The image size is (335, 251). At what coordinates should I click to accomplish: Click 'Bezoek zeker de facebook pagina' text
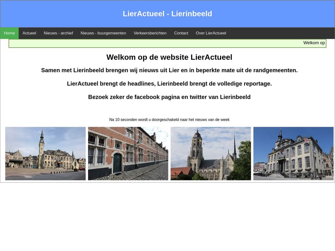(x=169, y=97)
